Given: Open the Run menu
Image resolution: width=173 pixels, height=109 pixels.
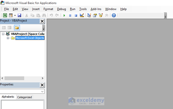Looking at the screenshot, I should 73,9.
